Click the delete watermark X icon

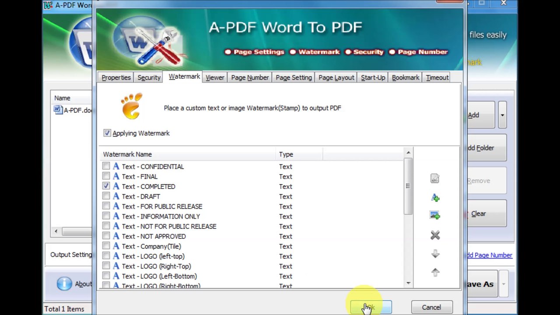(435, 235)
